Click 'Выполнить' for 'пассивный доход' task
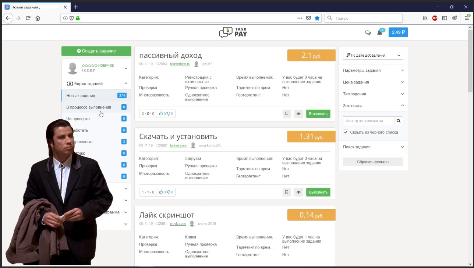The width and height of the screenshot is (474, 268). pyautogui.click(x=318, y=114)
